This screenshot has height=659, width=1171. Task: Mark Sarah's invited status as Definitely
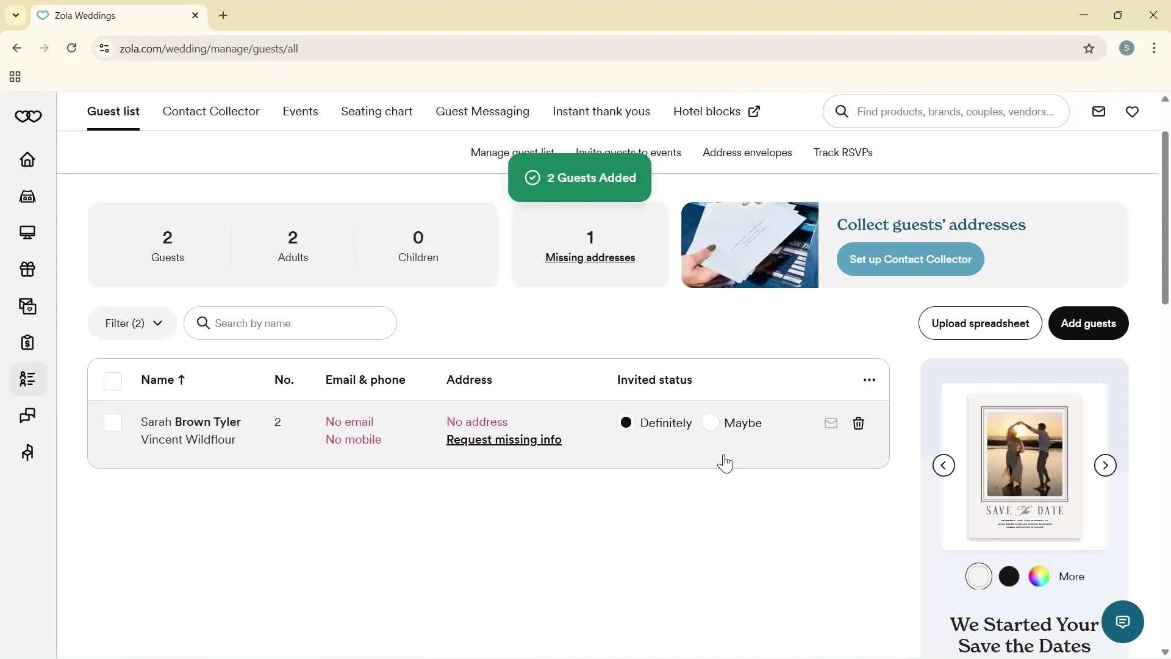(x=626, y=422)
